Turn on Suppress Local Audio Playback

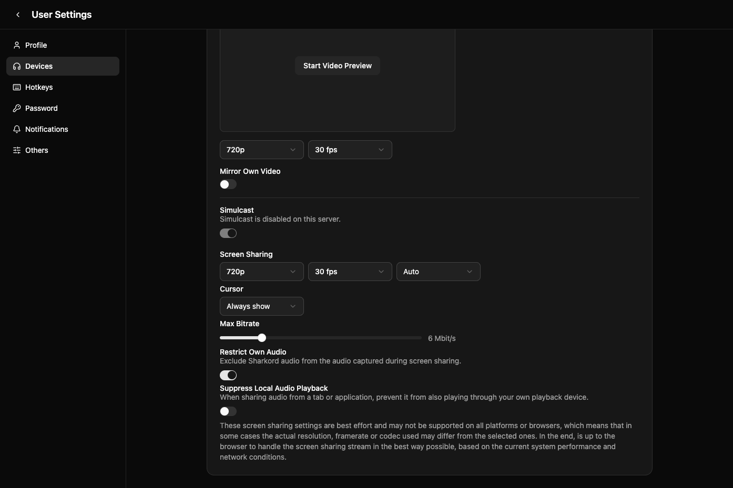pyautogui.click(x=228, y=411)
